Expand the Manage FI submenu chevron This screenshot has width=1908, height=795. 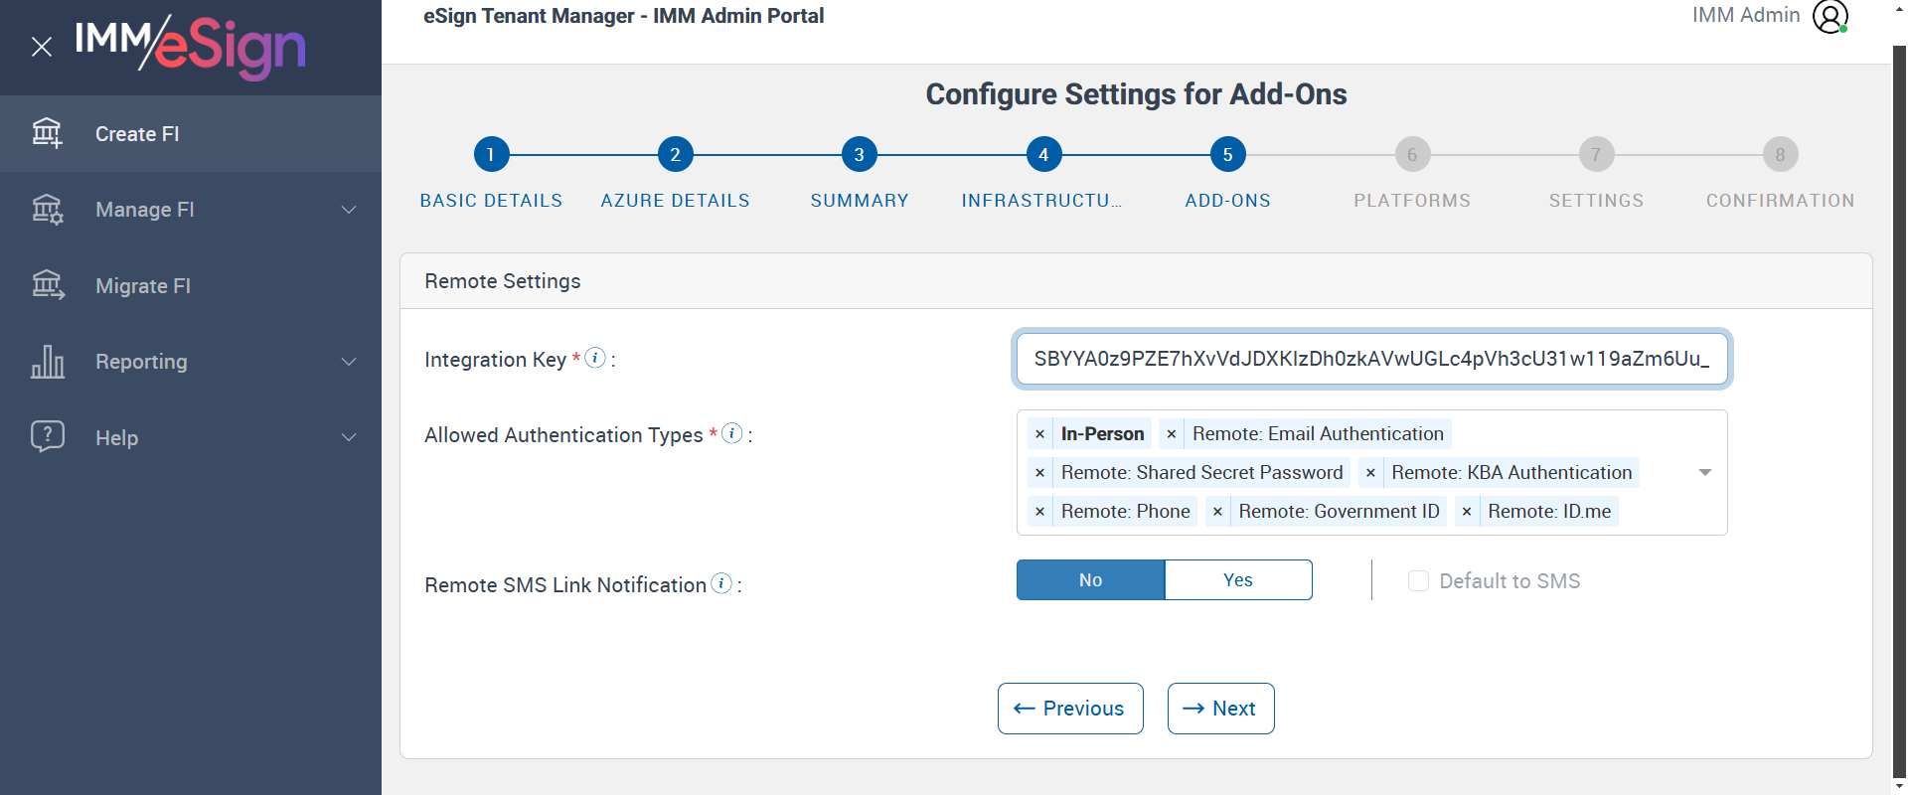point(349,210)
